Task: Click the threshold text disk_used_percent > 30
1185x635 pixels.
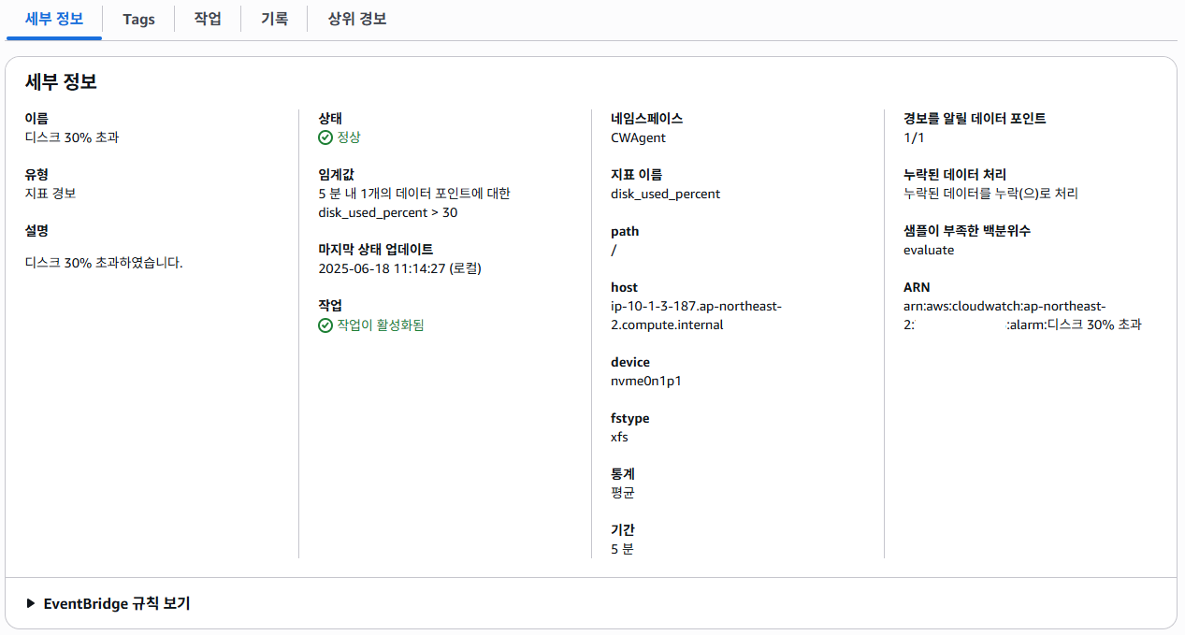Action: [388, 212]
